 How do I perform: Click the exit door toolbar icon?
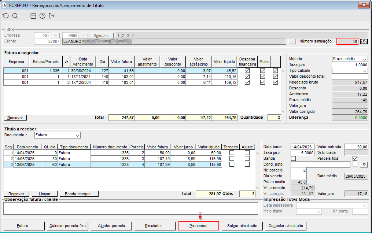[x=52, y=16]
